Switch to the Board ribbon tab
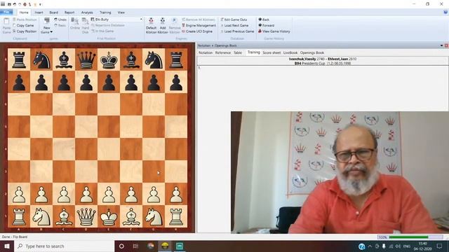 tap(53, 13)
